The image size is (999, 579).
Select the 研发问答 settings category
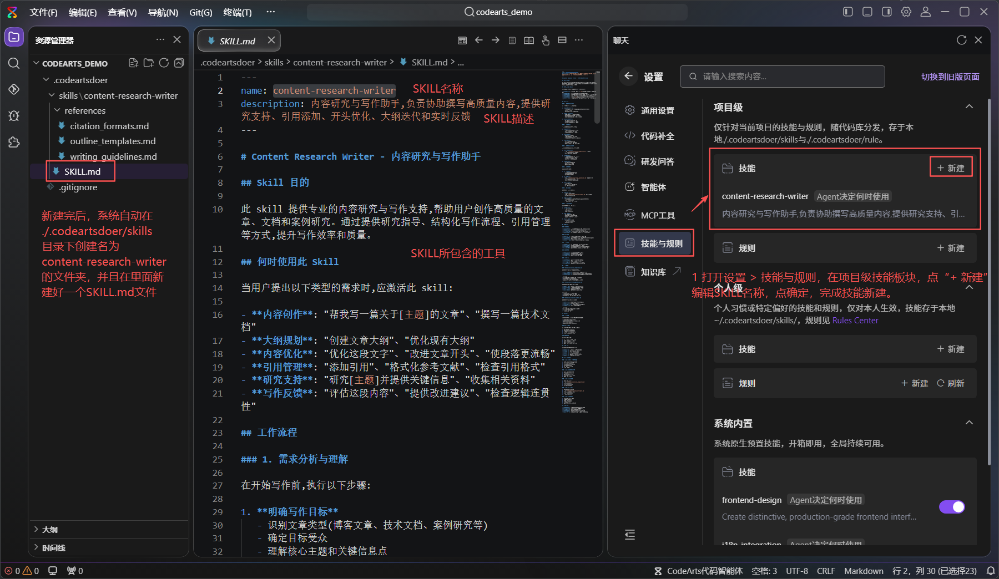coord(654,161)
